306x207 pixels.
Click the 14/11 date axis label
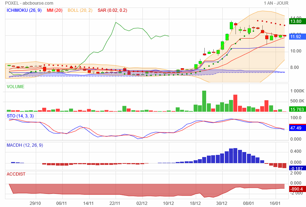(88, 203)
